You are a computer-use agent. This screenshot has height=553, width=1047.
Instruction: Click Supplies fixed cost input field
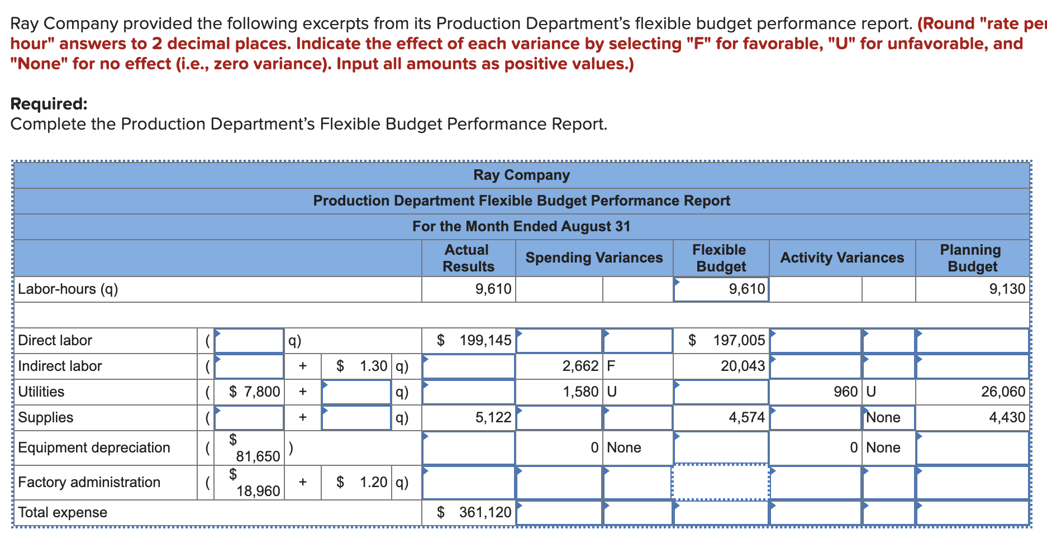249,417
